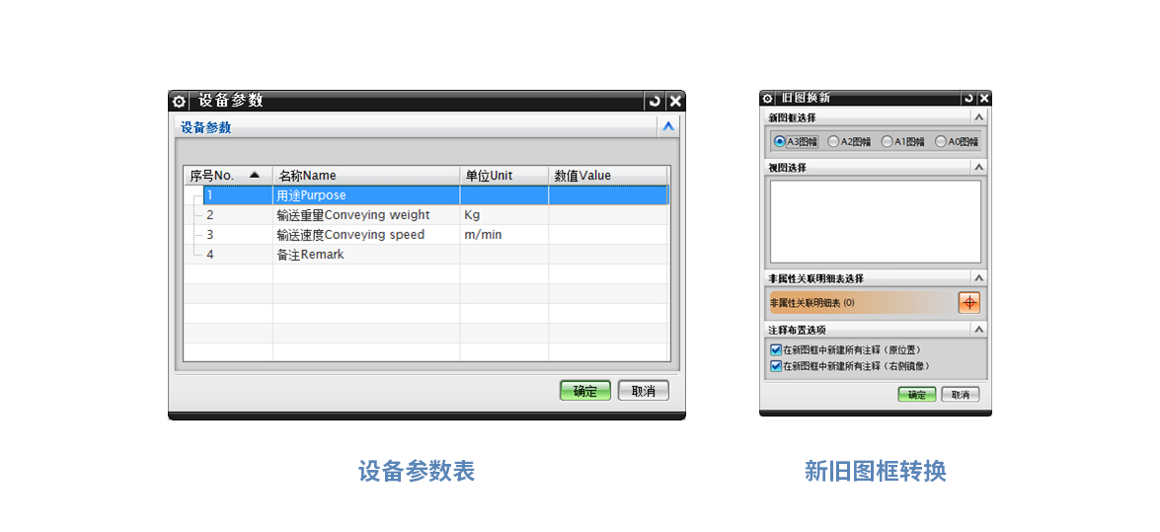This screenshot has height=532, width=1160.
Task: Select row 备注Remark
Action: click(426, 255)
